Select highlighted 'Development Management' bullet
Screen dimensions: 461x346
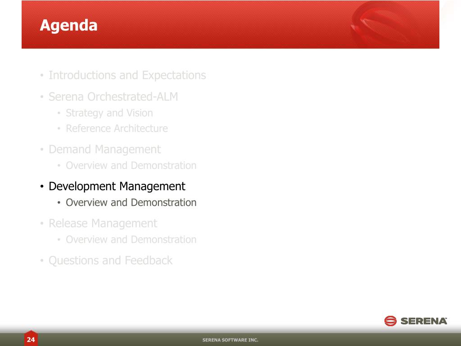click(117, 187)
